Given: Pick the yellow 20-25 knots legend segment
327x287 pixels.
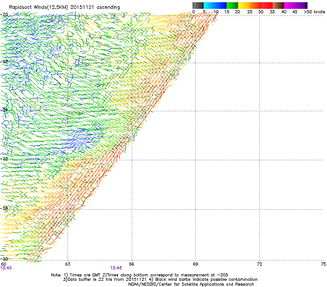Looking at the screenshot, I should pos(244,5).
